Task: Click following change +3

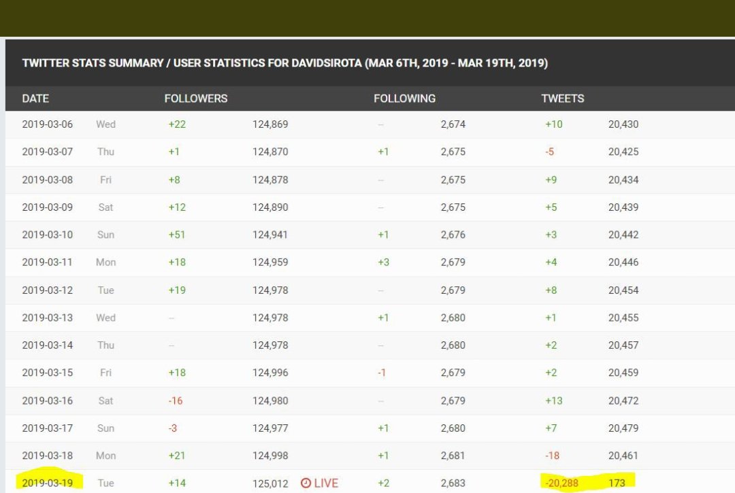Action: tap(383, 262)
